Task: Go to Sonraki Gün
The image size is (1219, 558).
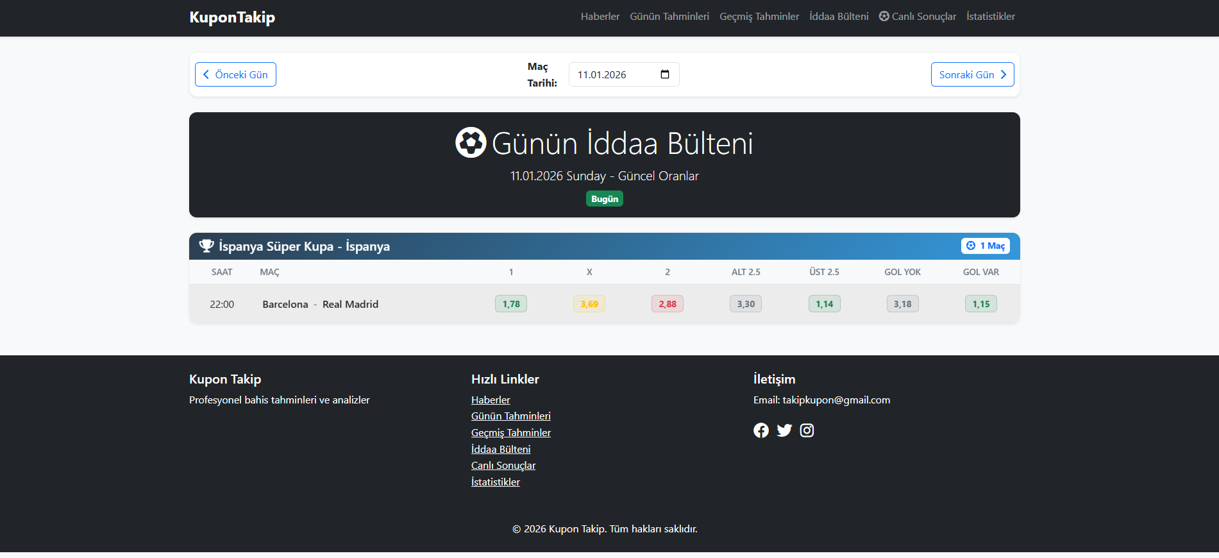Action: (x=972, y=74)
